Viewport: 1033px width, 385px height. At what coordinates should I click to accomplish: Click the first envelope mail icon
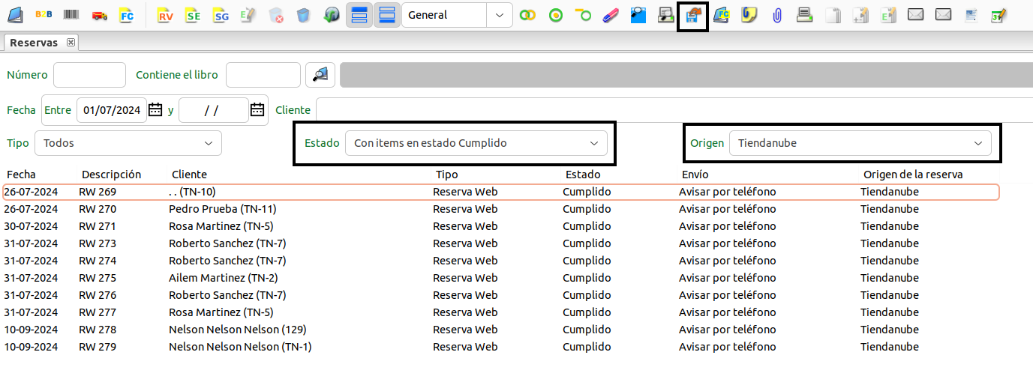point(915,15)
